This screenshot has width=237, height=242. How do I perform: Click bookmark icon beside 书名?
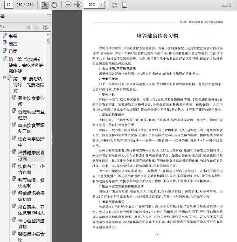(x=5, y=35)
